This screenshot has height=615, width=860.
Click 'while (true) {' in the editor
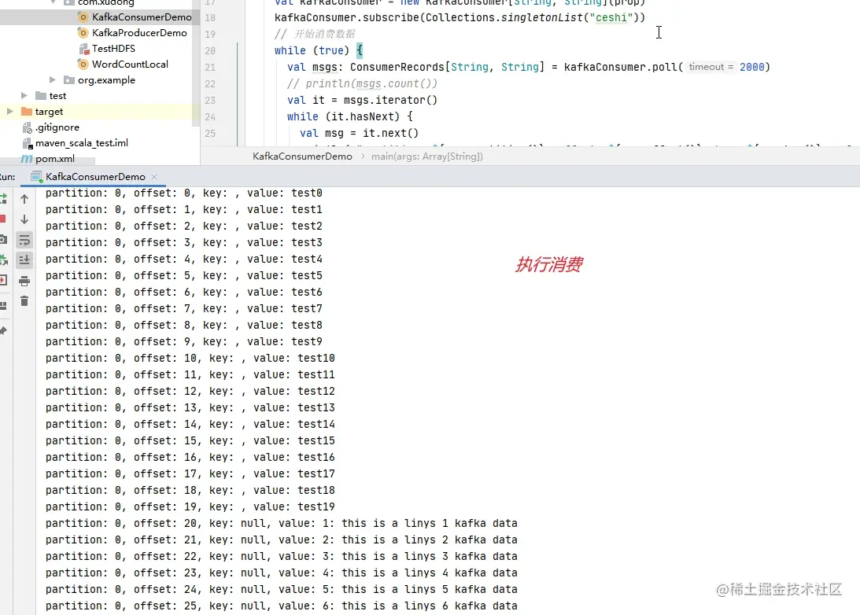319,50
